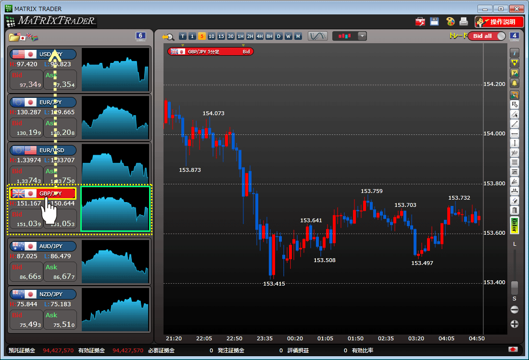Click the EUR/JPY currency pair label
Viewport: 529px width, 360px height.
tap(43, 102)
